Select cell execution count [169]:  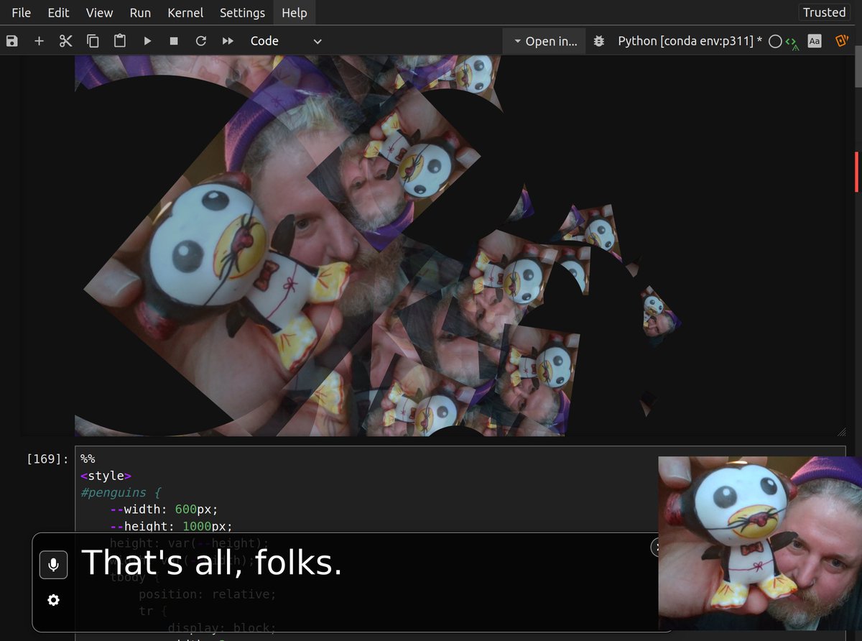[47, 458]
